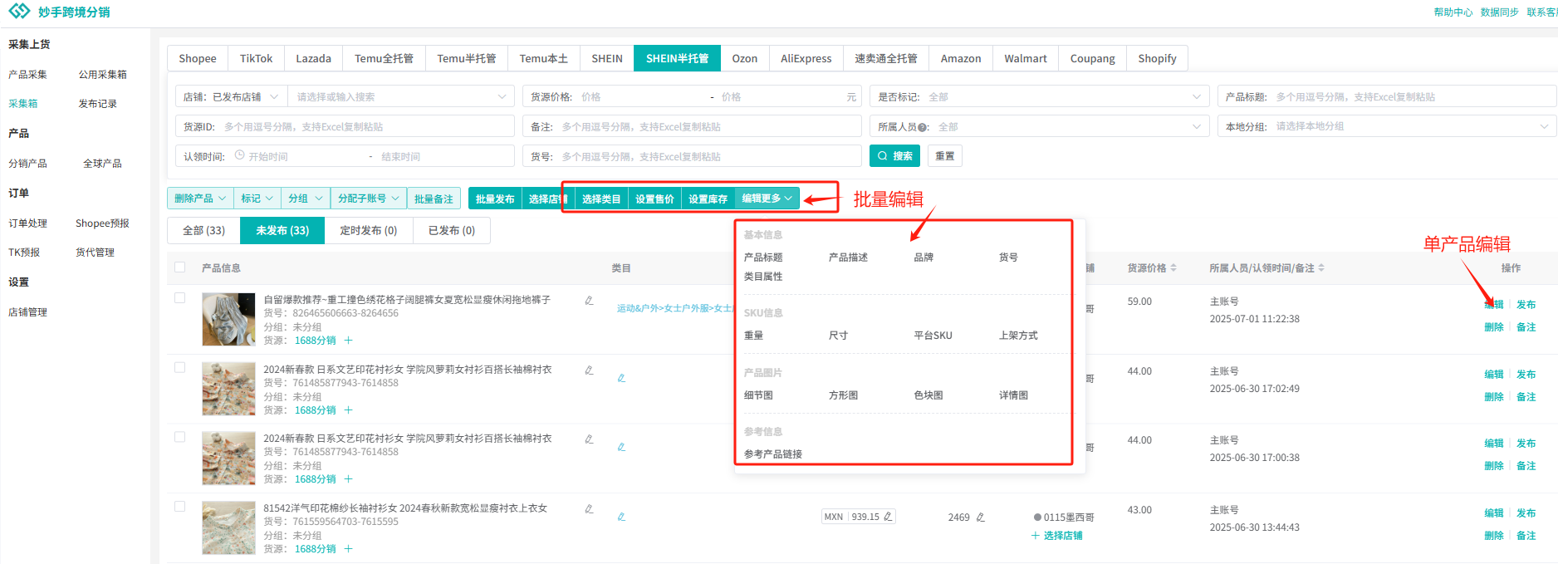Open the 所属人员 dropdown
This screenshot has height=564, width=1558.
(x=1040, y=126)
